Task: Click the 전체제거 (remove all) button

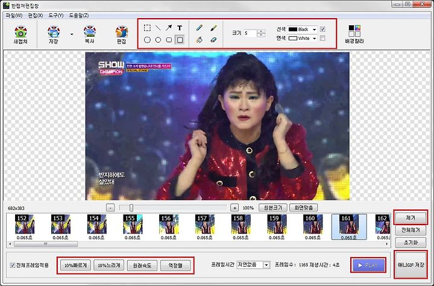Action: click(x=410, y=230)
